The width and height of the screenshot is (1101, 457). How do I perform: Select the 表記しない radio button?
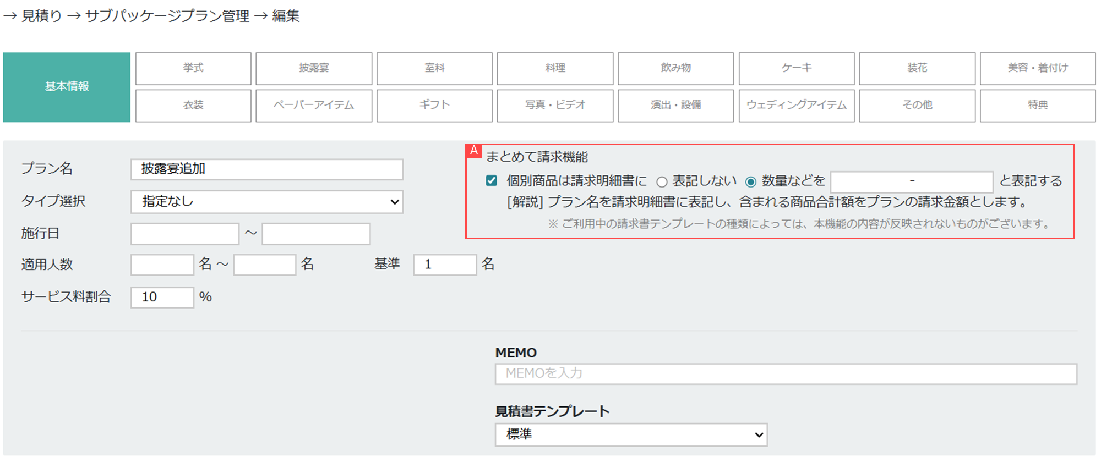click(662, 182)
